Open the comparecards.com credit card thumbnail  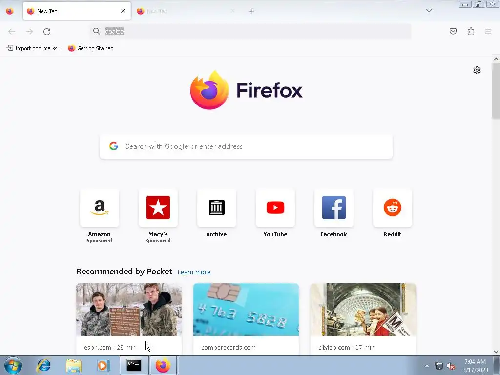point(246,309)
